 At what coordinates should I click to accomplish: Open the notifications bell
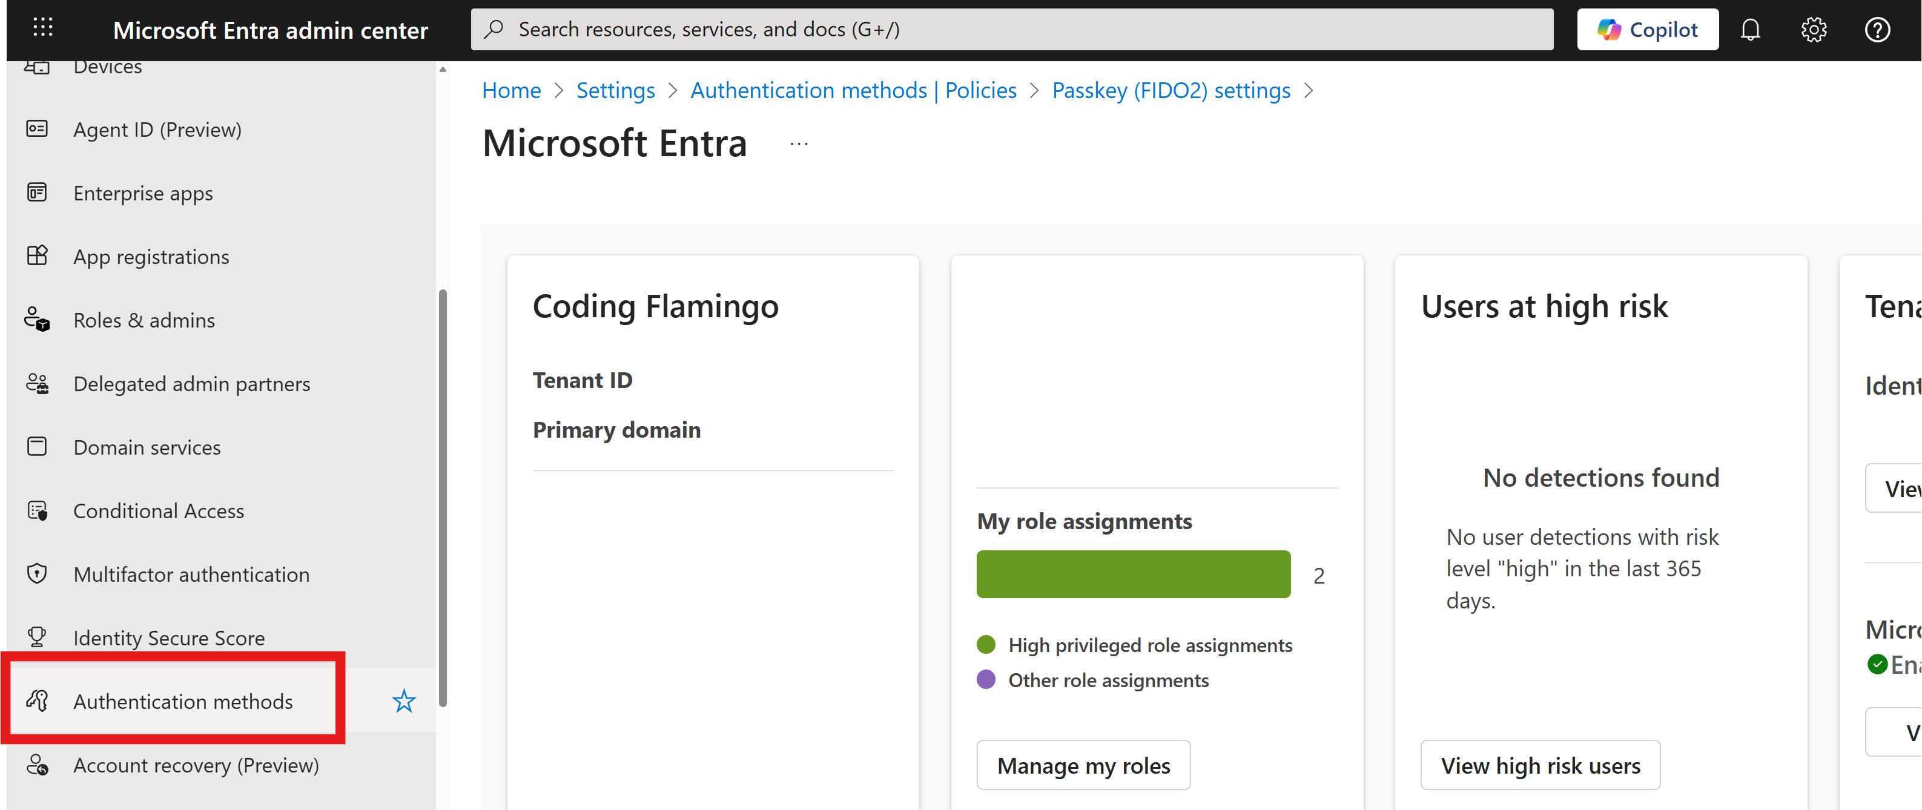[1751, 30]
